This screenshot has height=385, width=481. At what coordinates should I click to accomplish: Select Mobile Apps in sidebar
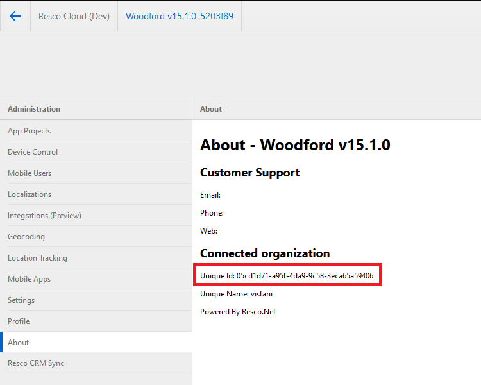pos(29,279)
